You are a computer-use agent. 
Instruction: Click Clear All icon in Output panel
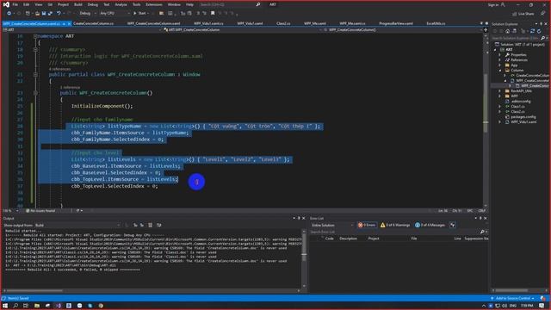click(x=150, y=226)
